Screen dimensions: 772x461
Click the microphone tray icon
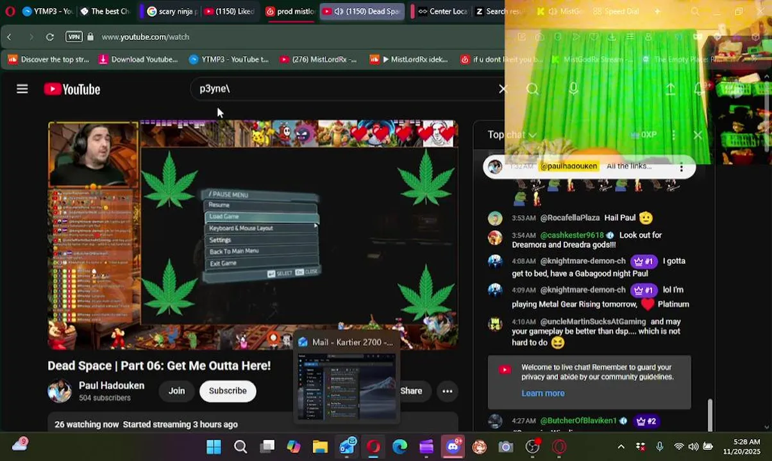click(x=659, y=446)
